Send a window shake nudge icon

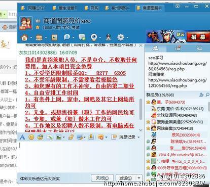(x=49, y=137)
